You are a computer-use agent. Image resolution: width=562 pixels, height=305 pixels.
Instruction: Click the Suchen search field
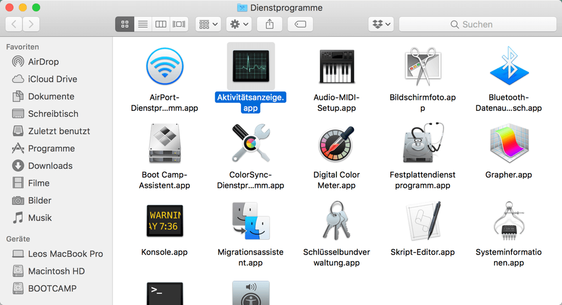[477, 24]
